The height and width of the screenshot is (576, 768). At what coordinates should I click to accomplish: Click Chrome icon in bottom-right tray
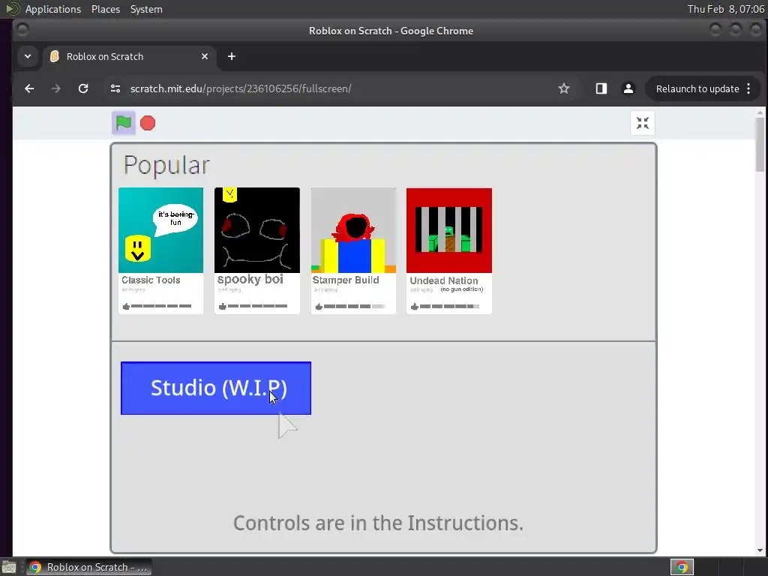pyautogui.click(x=682, y=567)
